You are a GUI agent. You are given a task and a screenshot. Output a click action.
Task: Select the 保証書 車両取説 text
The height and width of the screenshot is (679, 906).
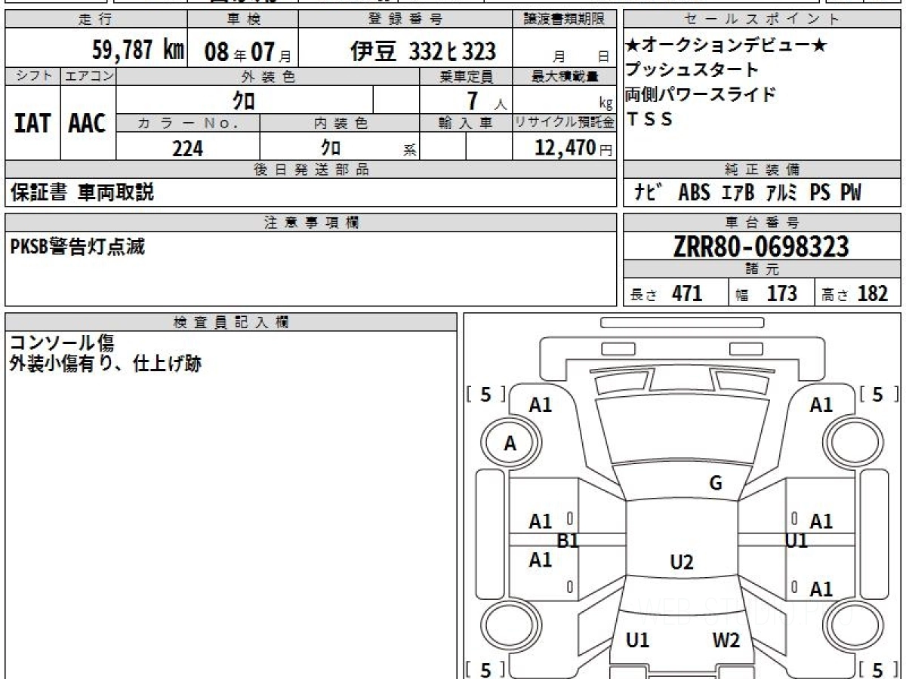(x=82, y=192)
